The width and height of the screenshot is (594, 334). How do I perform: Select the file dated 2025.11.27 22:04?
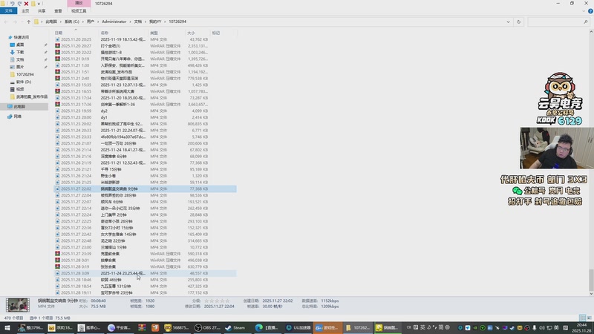click(146, 195)
